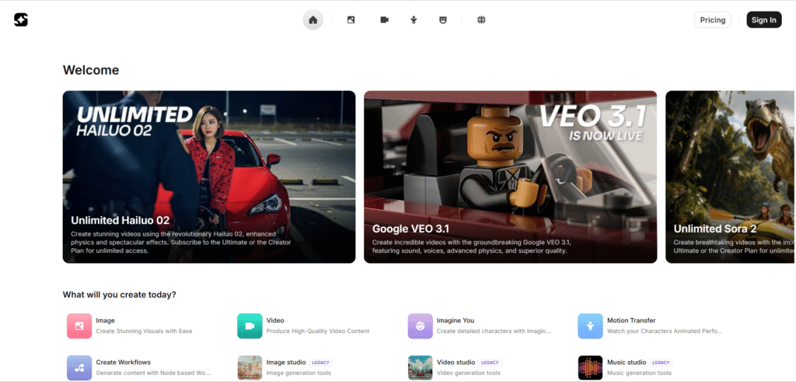
Task: Click the person figure icon in navbar
Action: click(414, 20)
